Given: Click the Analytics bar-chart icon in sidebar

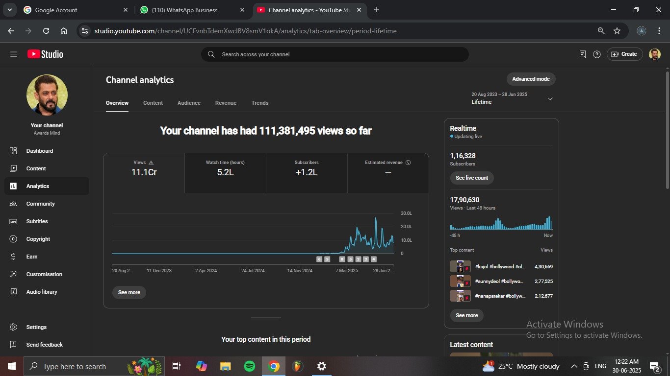Looking at the screenshot, I should click(x=13, y=186).
